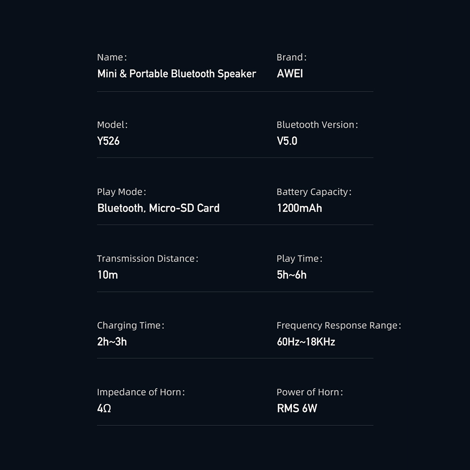Click the RMS 6W power value
The height and width of the screenshot is (470, 470).
click(297, 408)
